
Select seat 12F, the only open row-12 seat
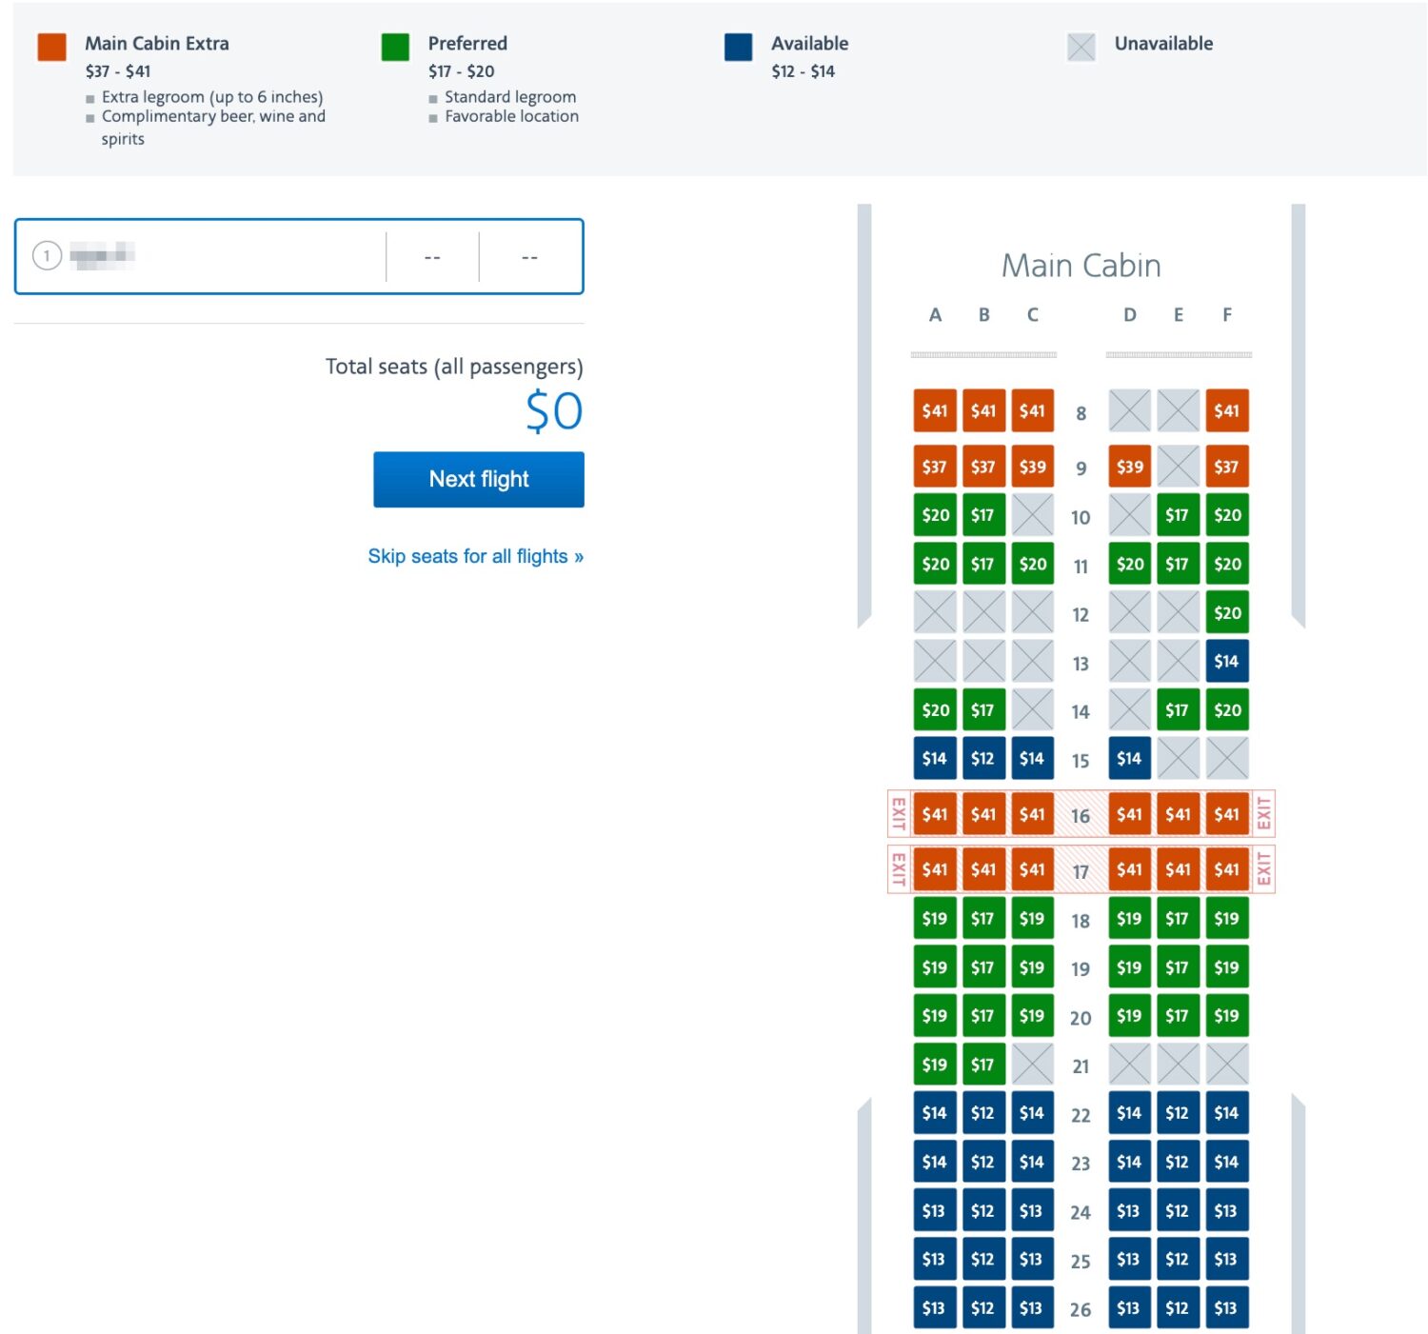[x=1227, y=612]
